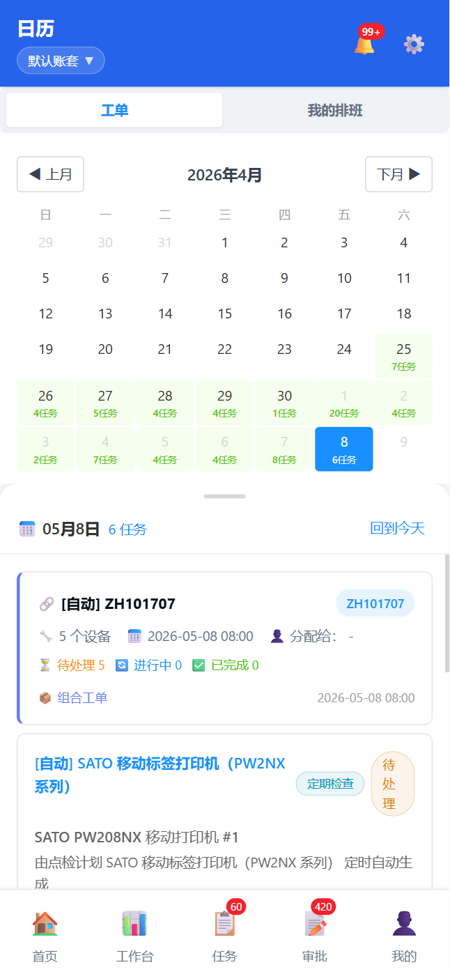Image resolution: width=450 pixels, height=974 pixels.
Task: Click the ZH101707 tag badge
Action: pos(375,603)
